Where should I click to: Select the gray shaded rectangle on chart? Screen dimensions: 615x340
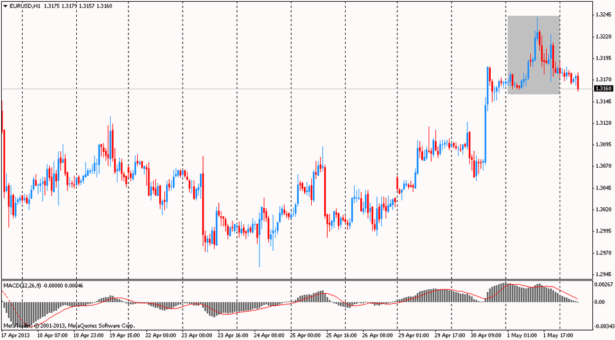(x=533, y=37)
